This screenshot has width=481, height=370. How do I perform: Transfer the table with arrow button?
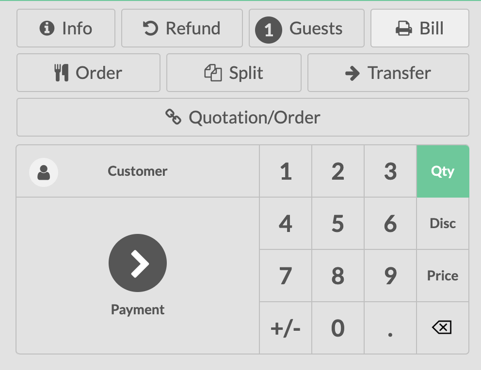388,73
